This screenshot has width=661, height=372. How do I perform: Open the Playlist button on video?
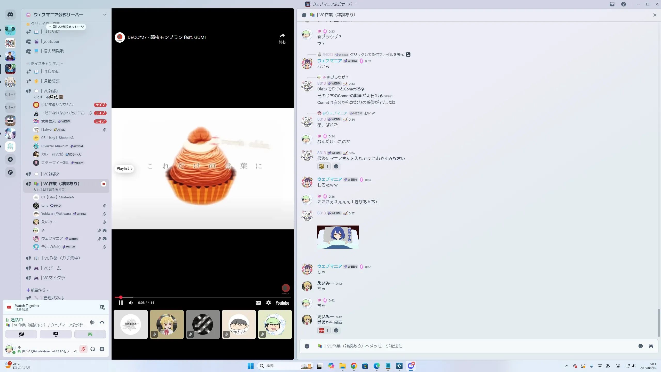[x=124, y=168]
